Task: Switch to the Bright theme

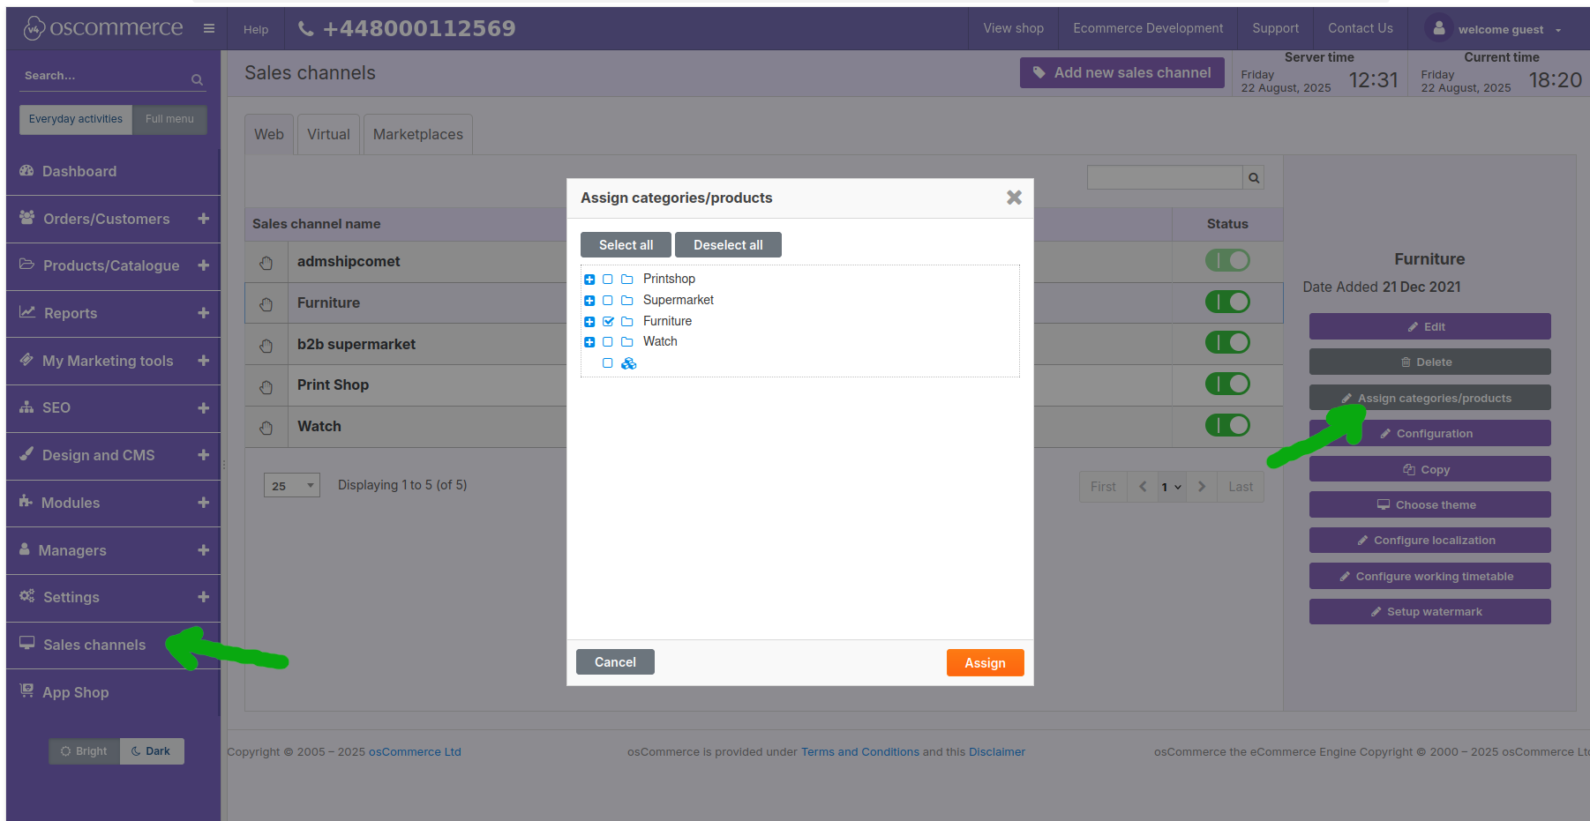Action: tap(84, 751)
